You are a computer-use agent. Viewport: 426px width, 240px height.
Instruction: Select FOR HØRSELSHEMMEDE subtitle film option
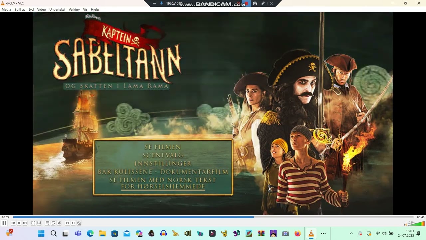[x=163, y=187]
